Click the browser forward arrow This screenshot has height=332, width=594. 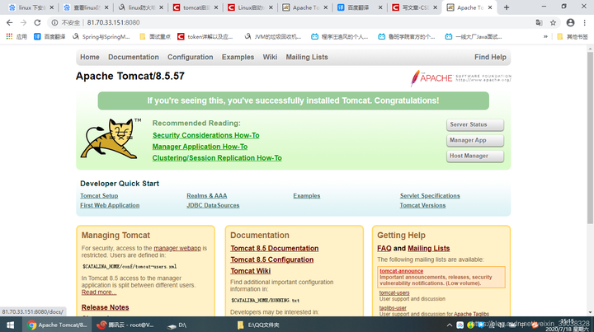click(x=23, y=23)
